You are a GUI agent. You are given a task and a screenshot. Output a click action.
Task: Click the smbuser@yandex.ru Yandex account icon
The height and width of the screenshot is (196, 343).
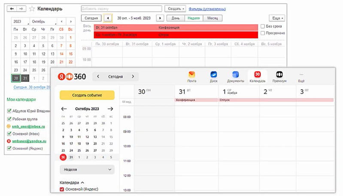coord(9,141)
